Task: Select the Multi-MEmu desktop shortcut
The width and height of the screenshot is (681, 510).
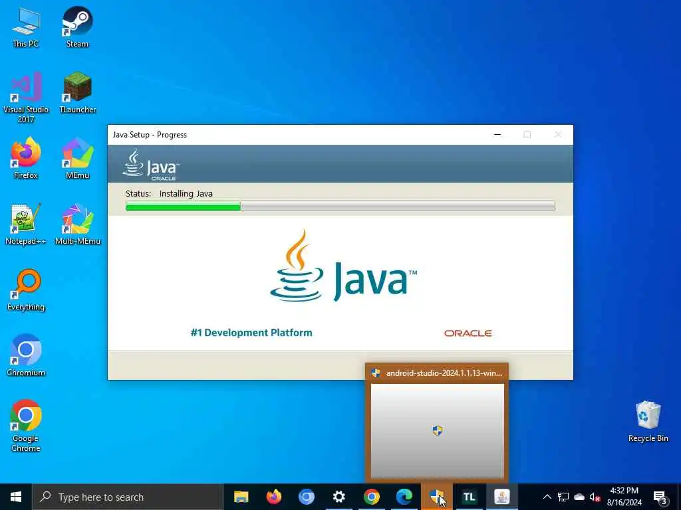Action: 77,224
